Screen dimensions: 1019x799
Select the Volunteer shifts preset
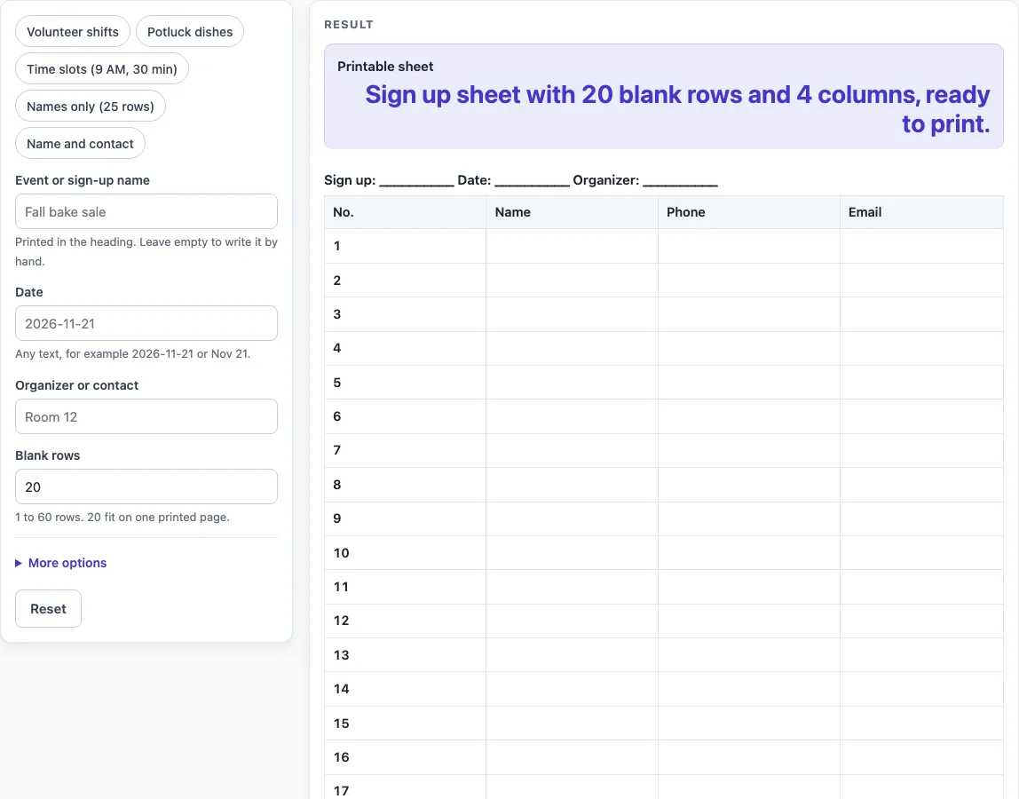point(73,32)
